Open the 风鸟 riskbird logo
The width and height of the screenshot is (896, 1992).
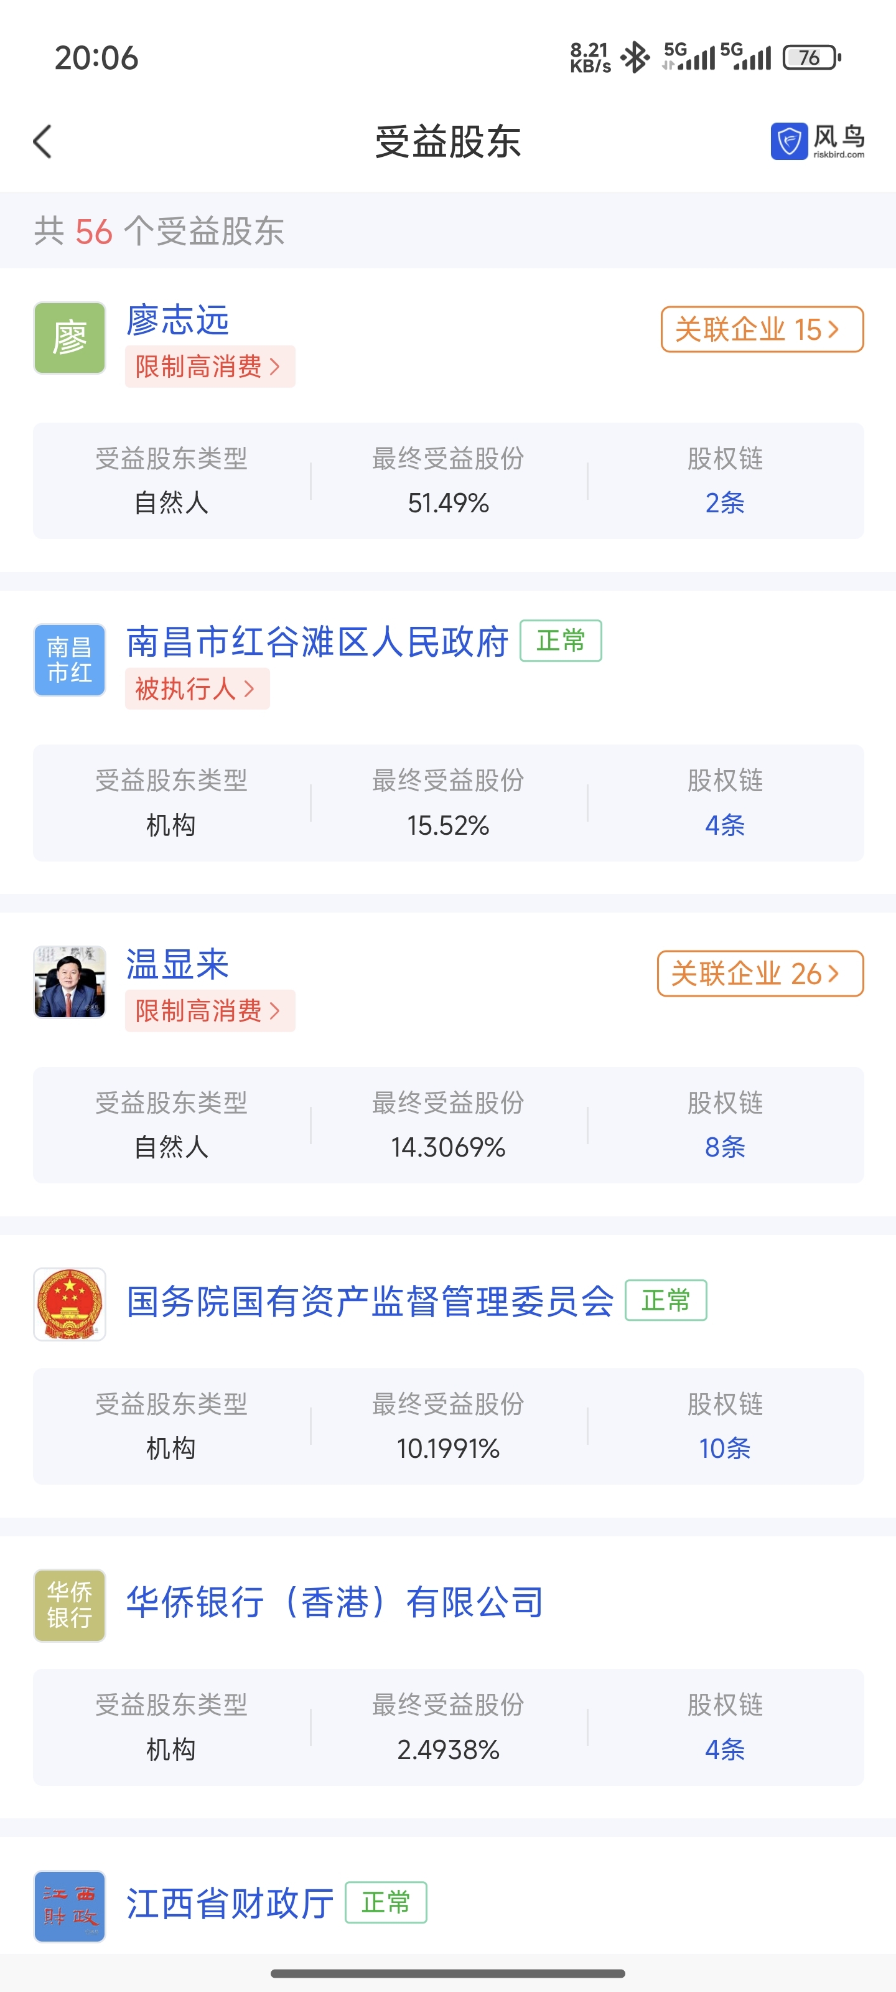(x=817, y=141)
